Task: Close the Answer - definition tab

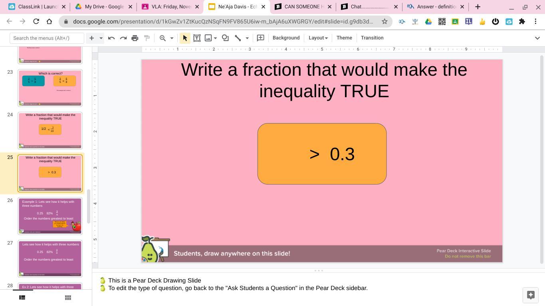Action: point(462,7)
